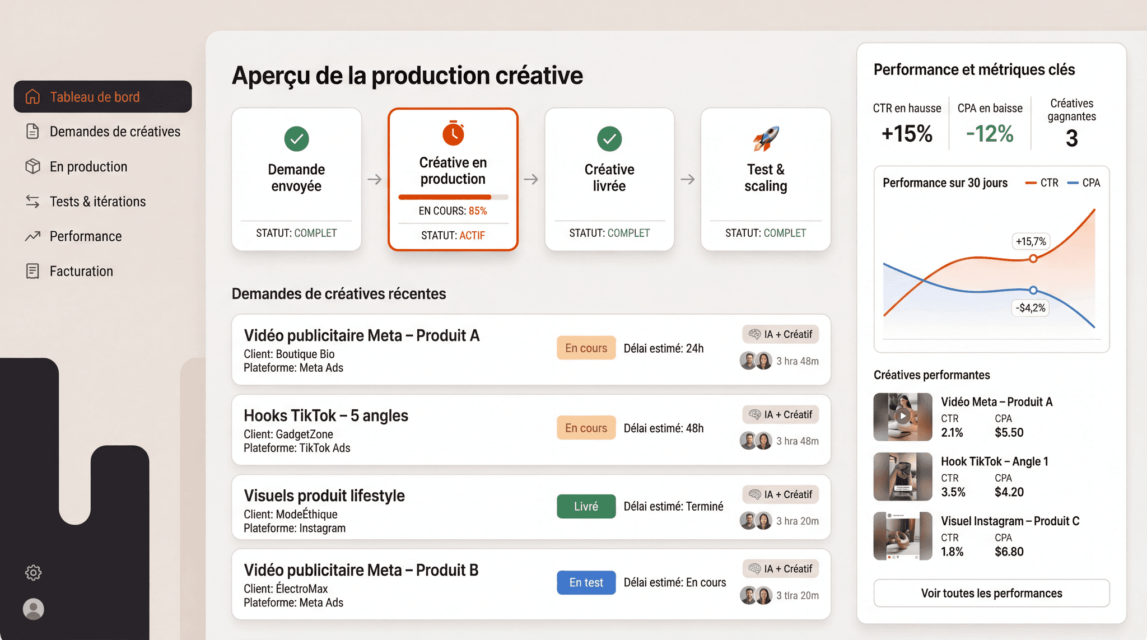This screenshot has height=640, width=1147.
Task: Click the green Livré status badge
Action: (x=586, y=506)
